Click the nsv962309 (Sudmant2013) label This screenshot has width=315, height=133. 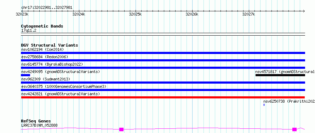(46, 79)
